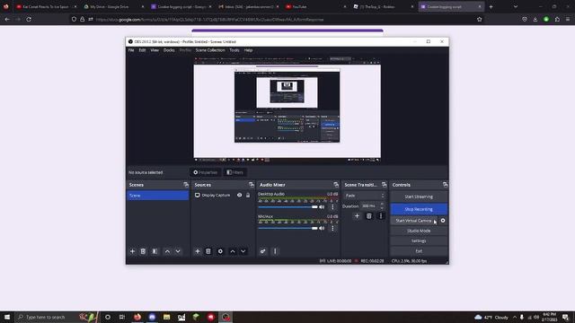Open OBS Edit menu
The height and width of the screenshot is (323, 575).
[x=142, y=50]
